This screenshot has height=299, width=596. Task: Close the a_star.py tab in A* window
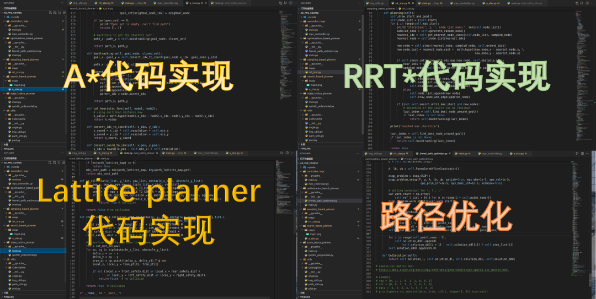205,3
